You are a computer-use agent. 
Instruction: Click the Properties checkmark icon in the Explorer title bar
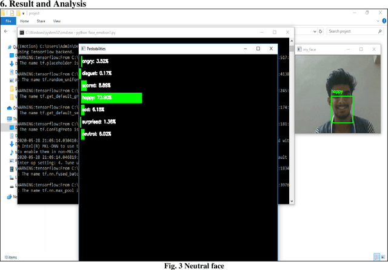point(12,13)
